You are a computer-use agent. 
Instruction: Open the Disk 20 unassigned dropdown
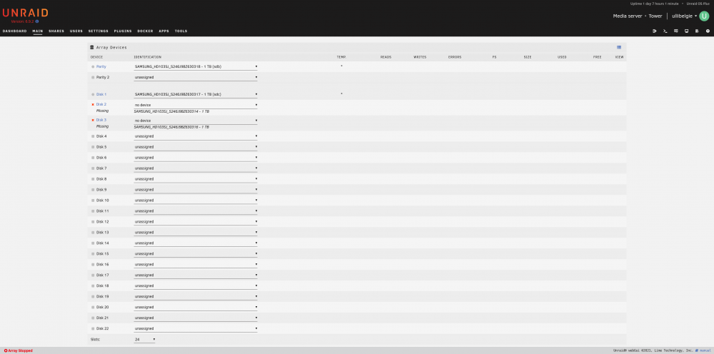click(x=196, y=307)
